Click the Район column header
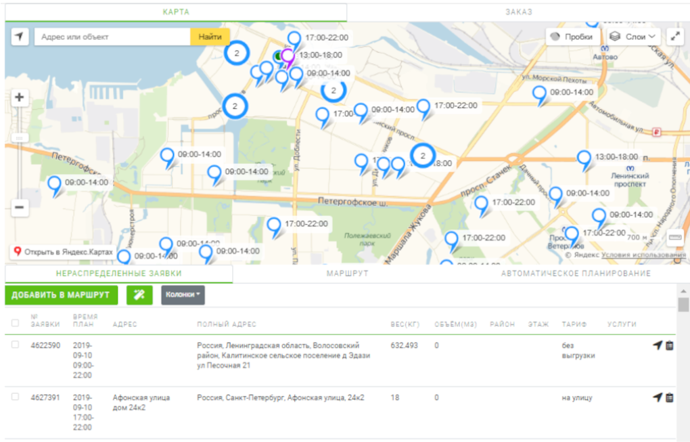The image size is (690, 442). 502,324
